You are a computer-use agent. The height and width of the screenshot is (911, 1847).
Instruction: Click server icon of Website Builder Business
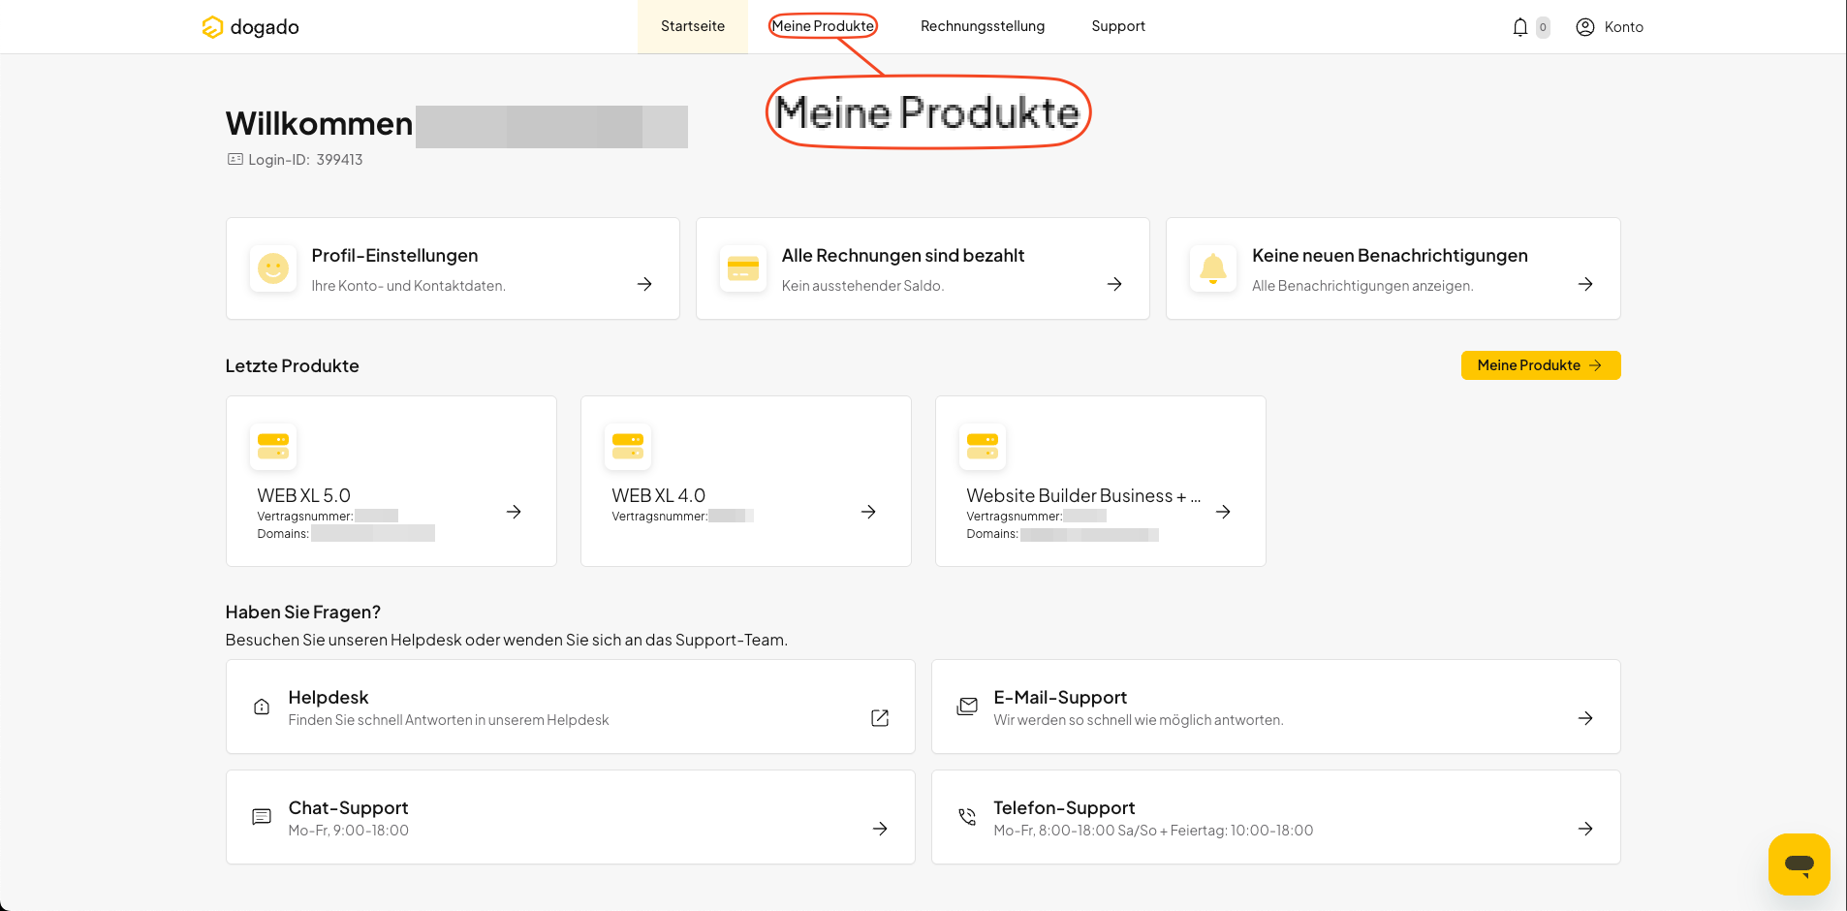tap(983, 447)
